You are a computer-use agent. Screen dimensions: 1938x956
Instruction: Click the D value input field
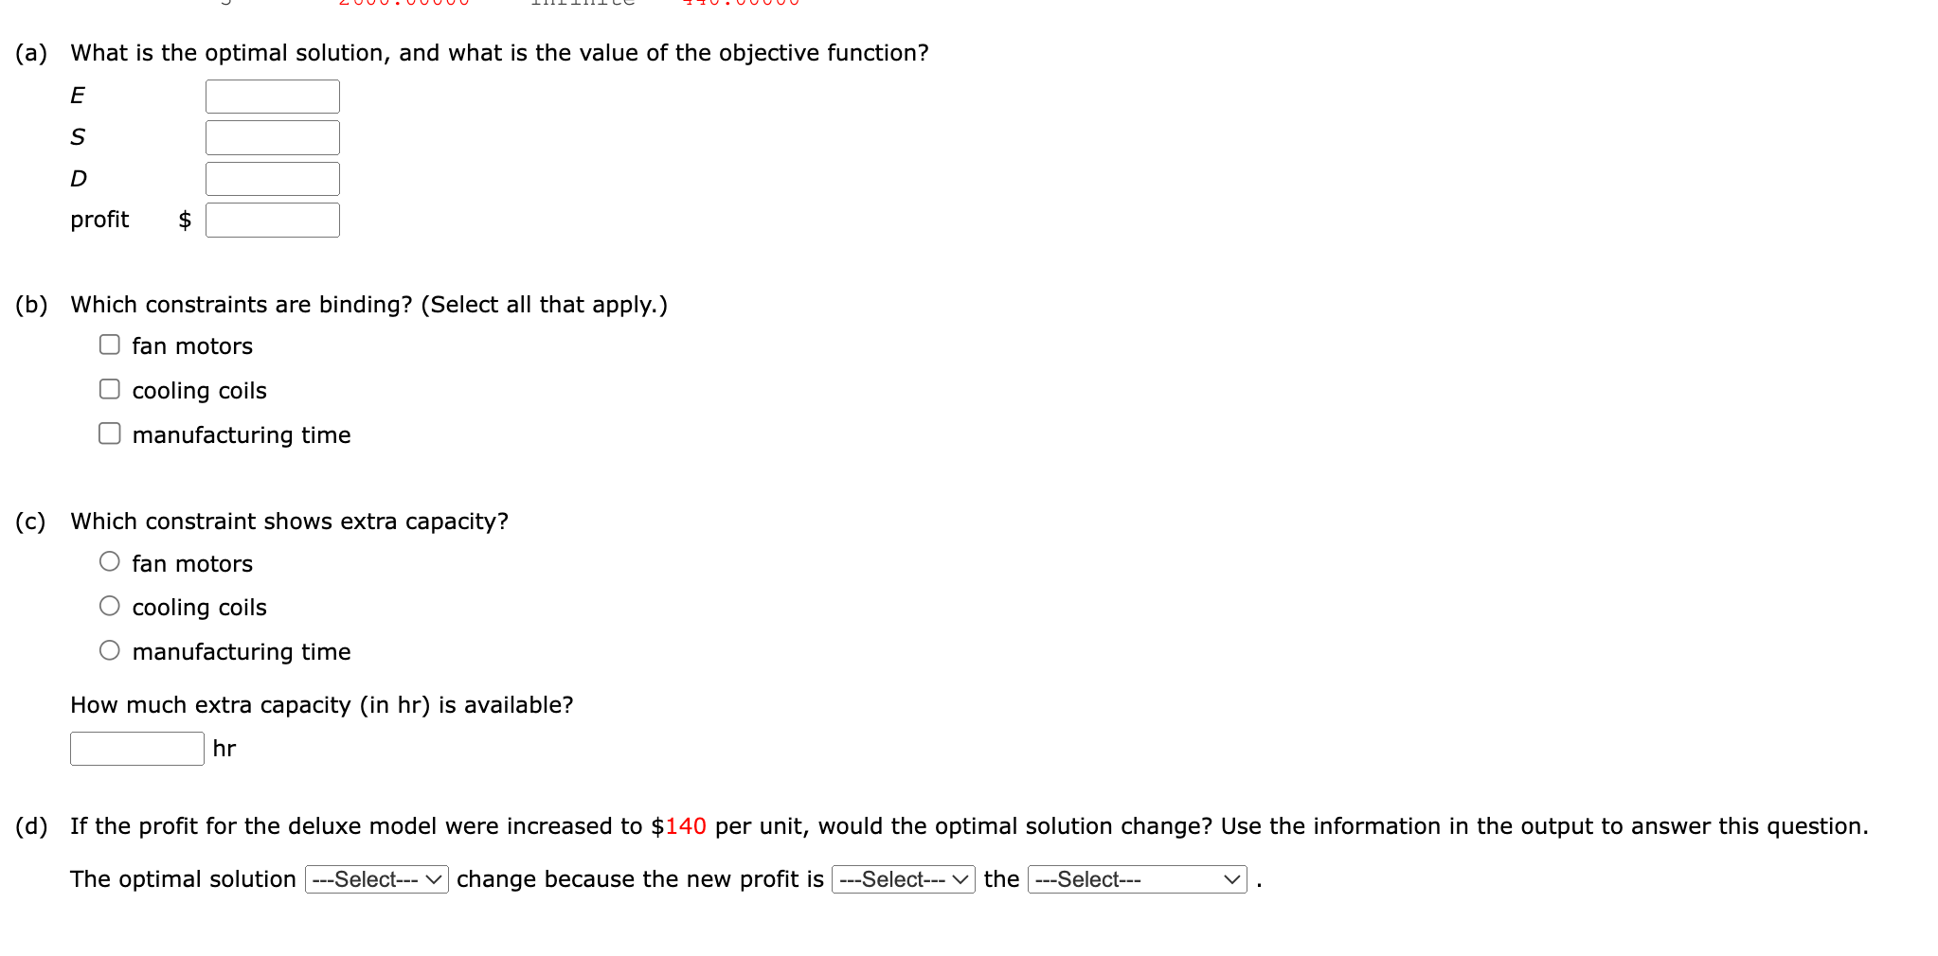pos(272,178)
